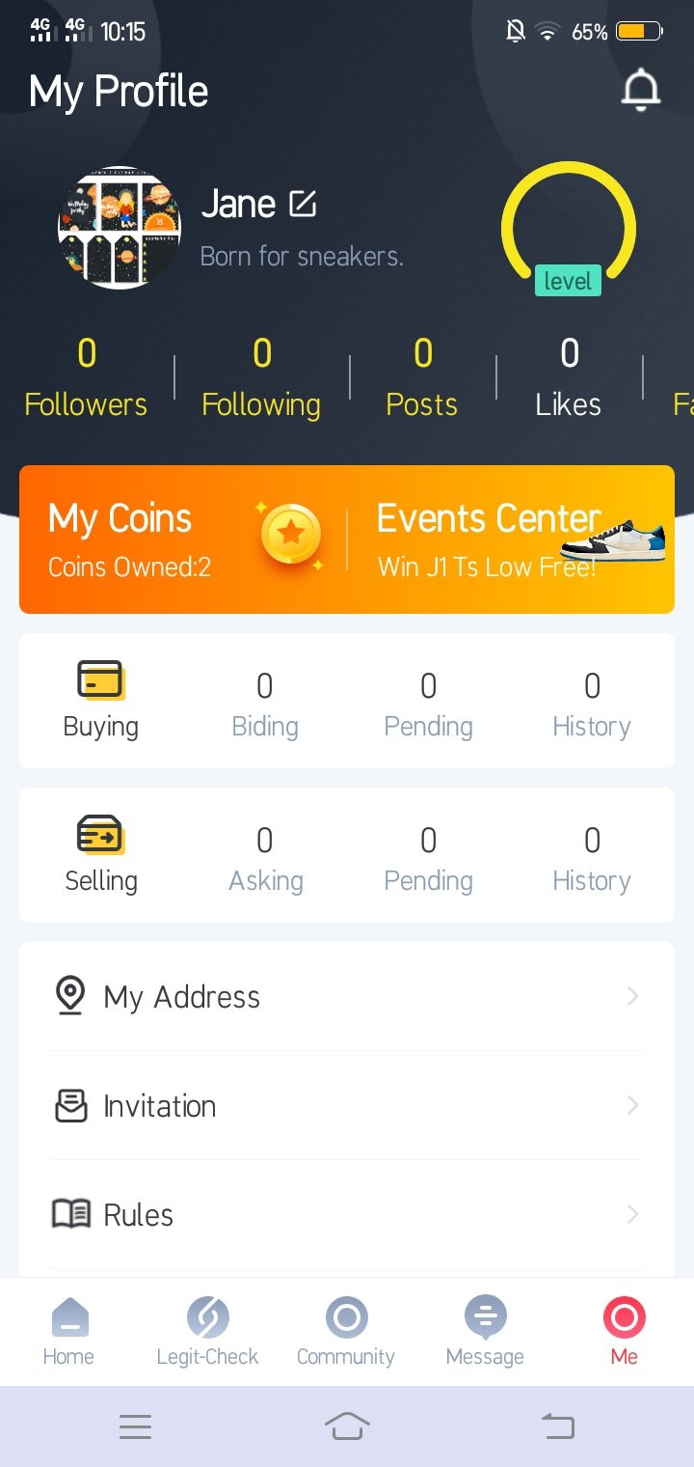Open Biding count under Buying

(x=265, y=705)
